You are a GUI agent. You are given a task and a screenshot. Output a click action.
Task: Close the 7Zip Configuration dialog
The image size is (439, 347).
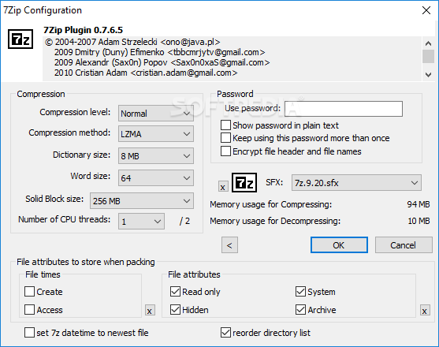click(426, 10)
